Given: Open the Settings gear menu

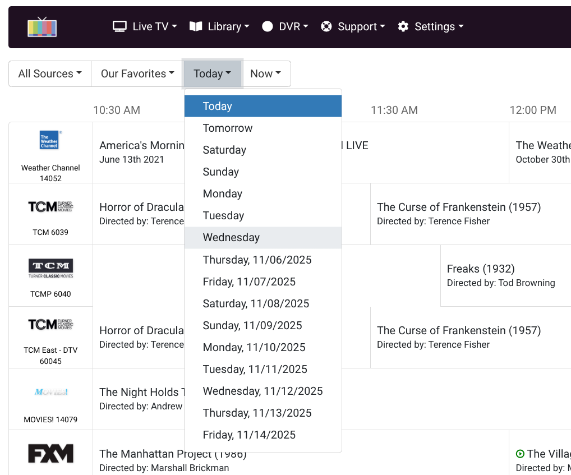Looking at the screenshot, I should [431, 26].
